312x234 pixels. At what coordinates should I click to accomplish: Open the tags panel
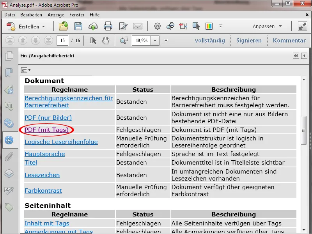pyautogui.click(x=9, y=207)
